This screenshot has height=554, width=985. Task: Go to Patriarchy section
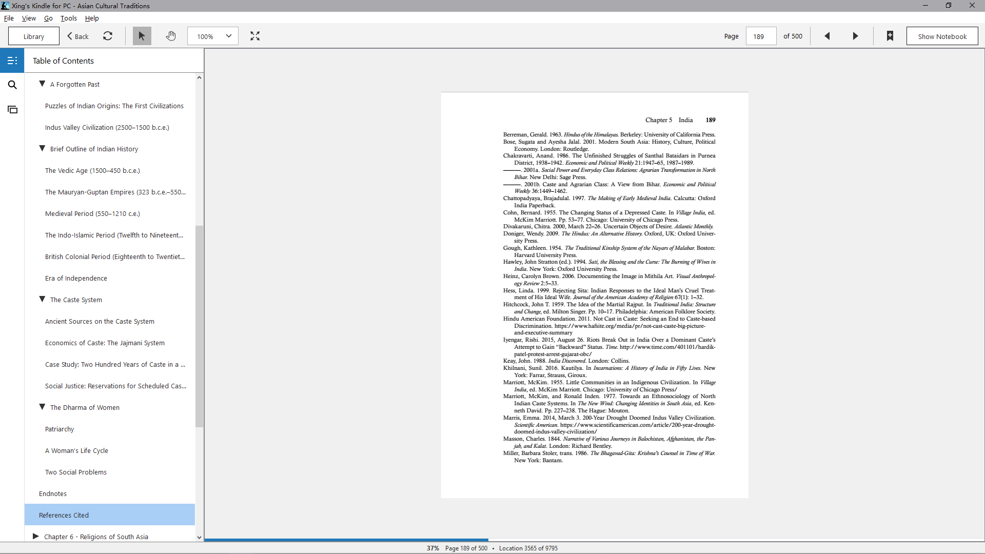pos(60,429)
